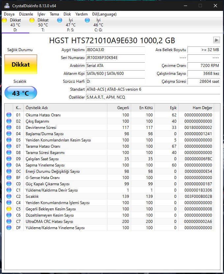Click status icon for Güç Kapalı Çıkarma Sayısı
The height and width of the screenshot is (274, 224).
pos(9,184)
